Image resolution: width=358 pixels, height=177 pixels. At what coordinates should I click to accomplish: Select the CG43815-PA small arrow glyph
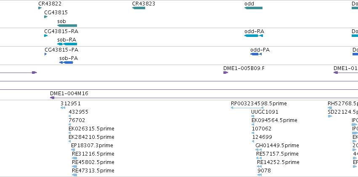pos(46,54)
